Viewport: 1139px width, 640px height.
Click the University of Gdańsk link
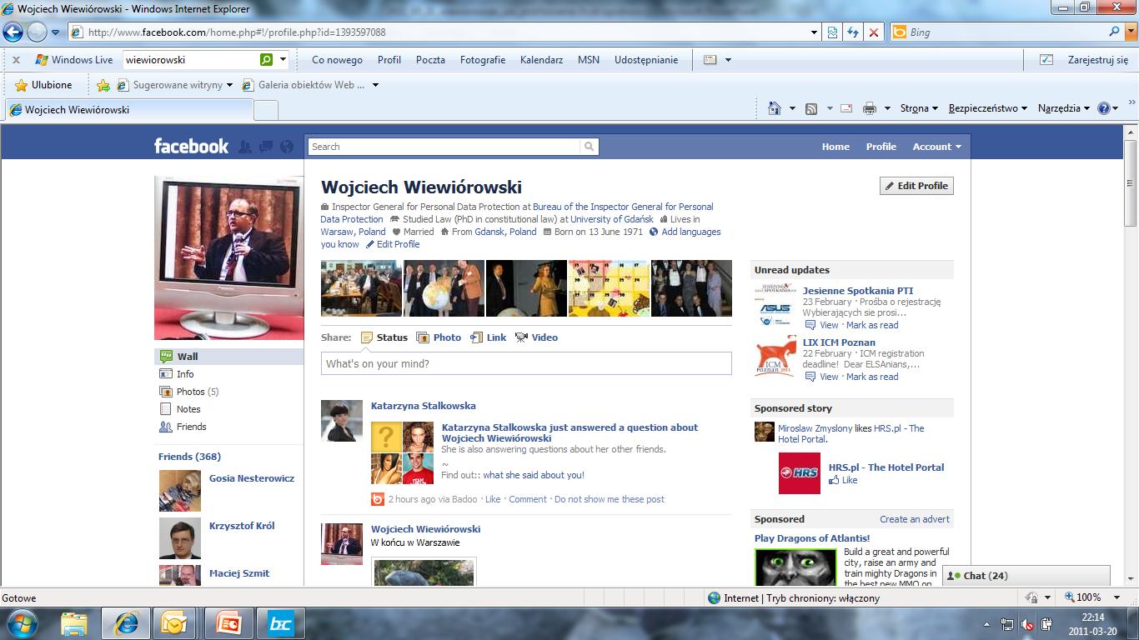612,219
